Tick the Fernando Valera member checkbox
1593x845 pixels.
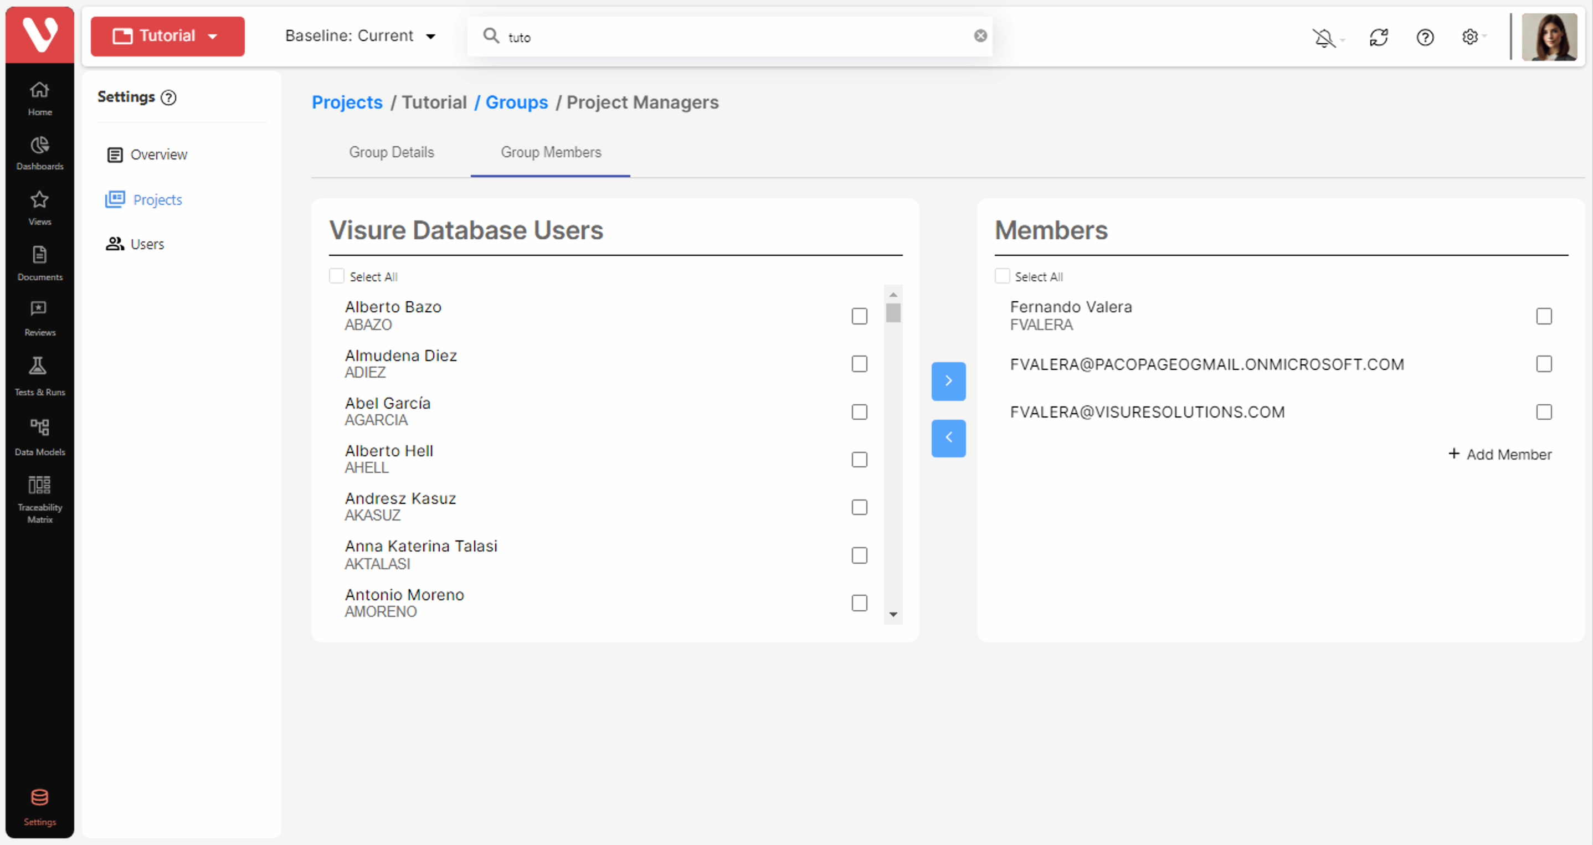pyautogui.click(x=1544, y=316)
